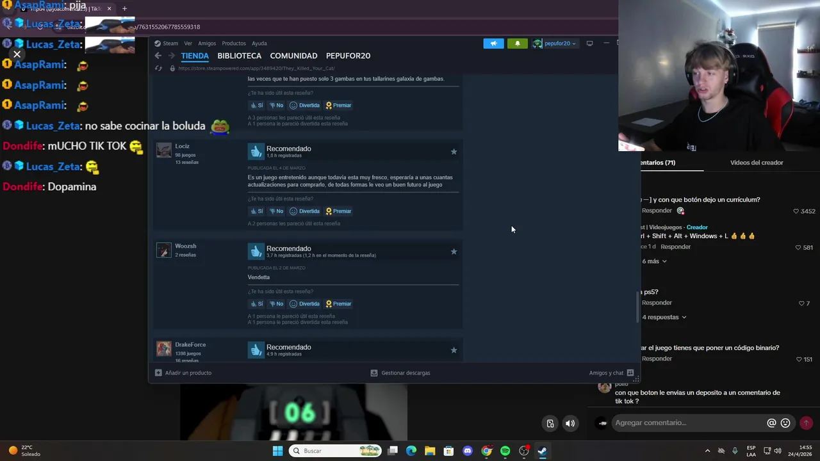Vote Sí on Lociz's review
The width and height of the screenshot is (820, 461).
(257, 211)
